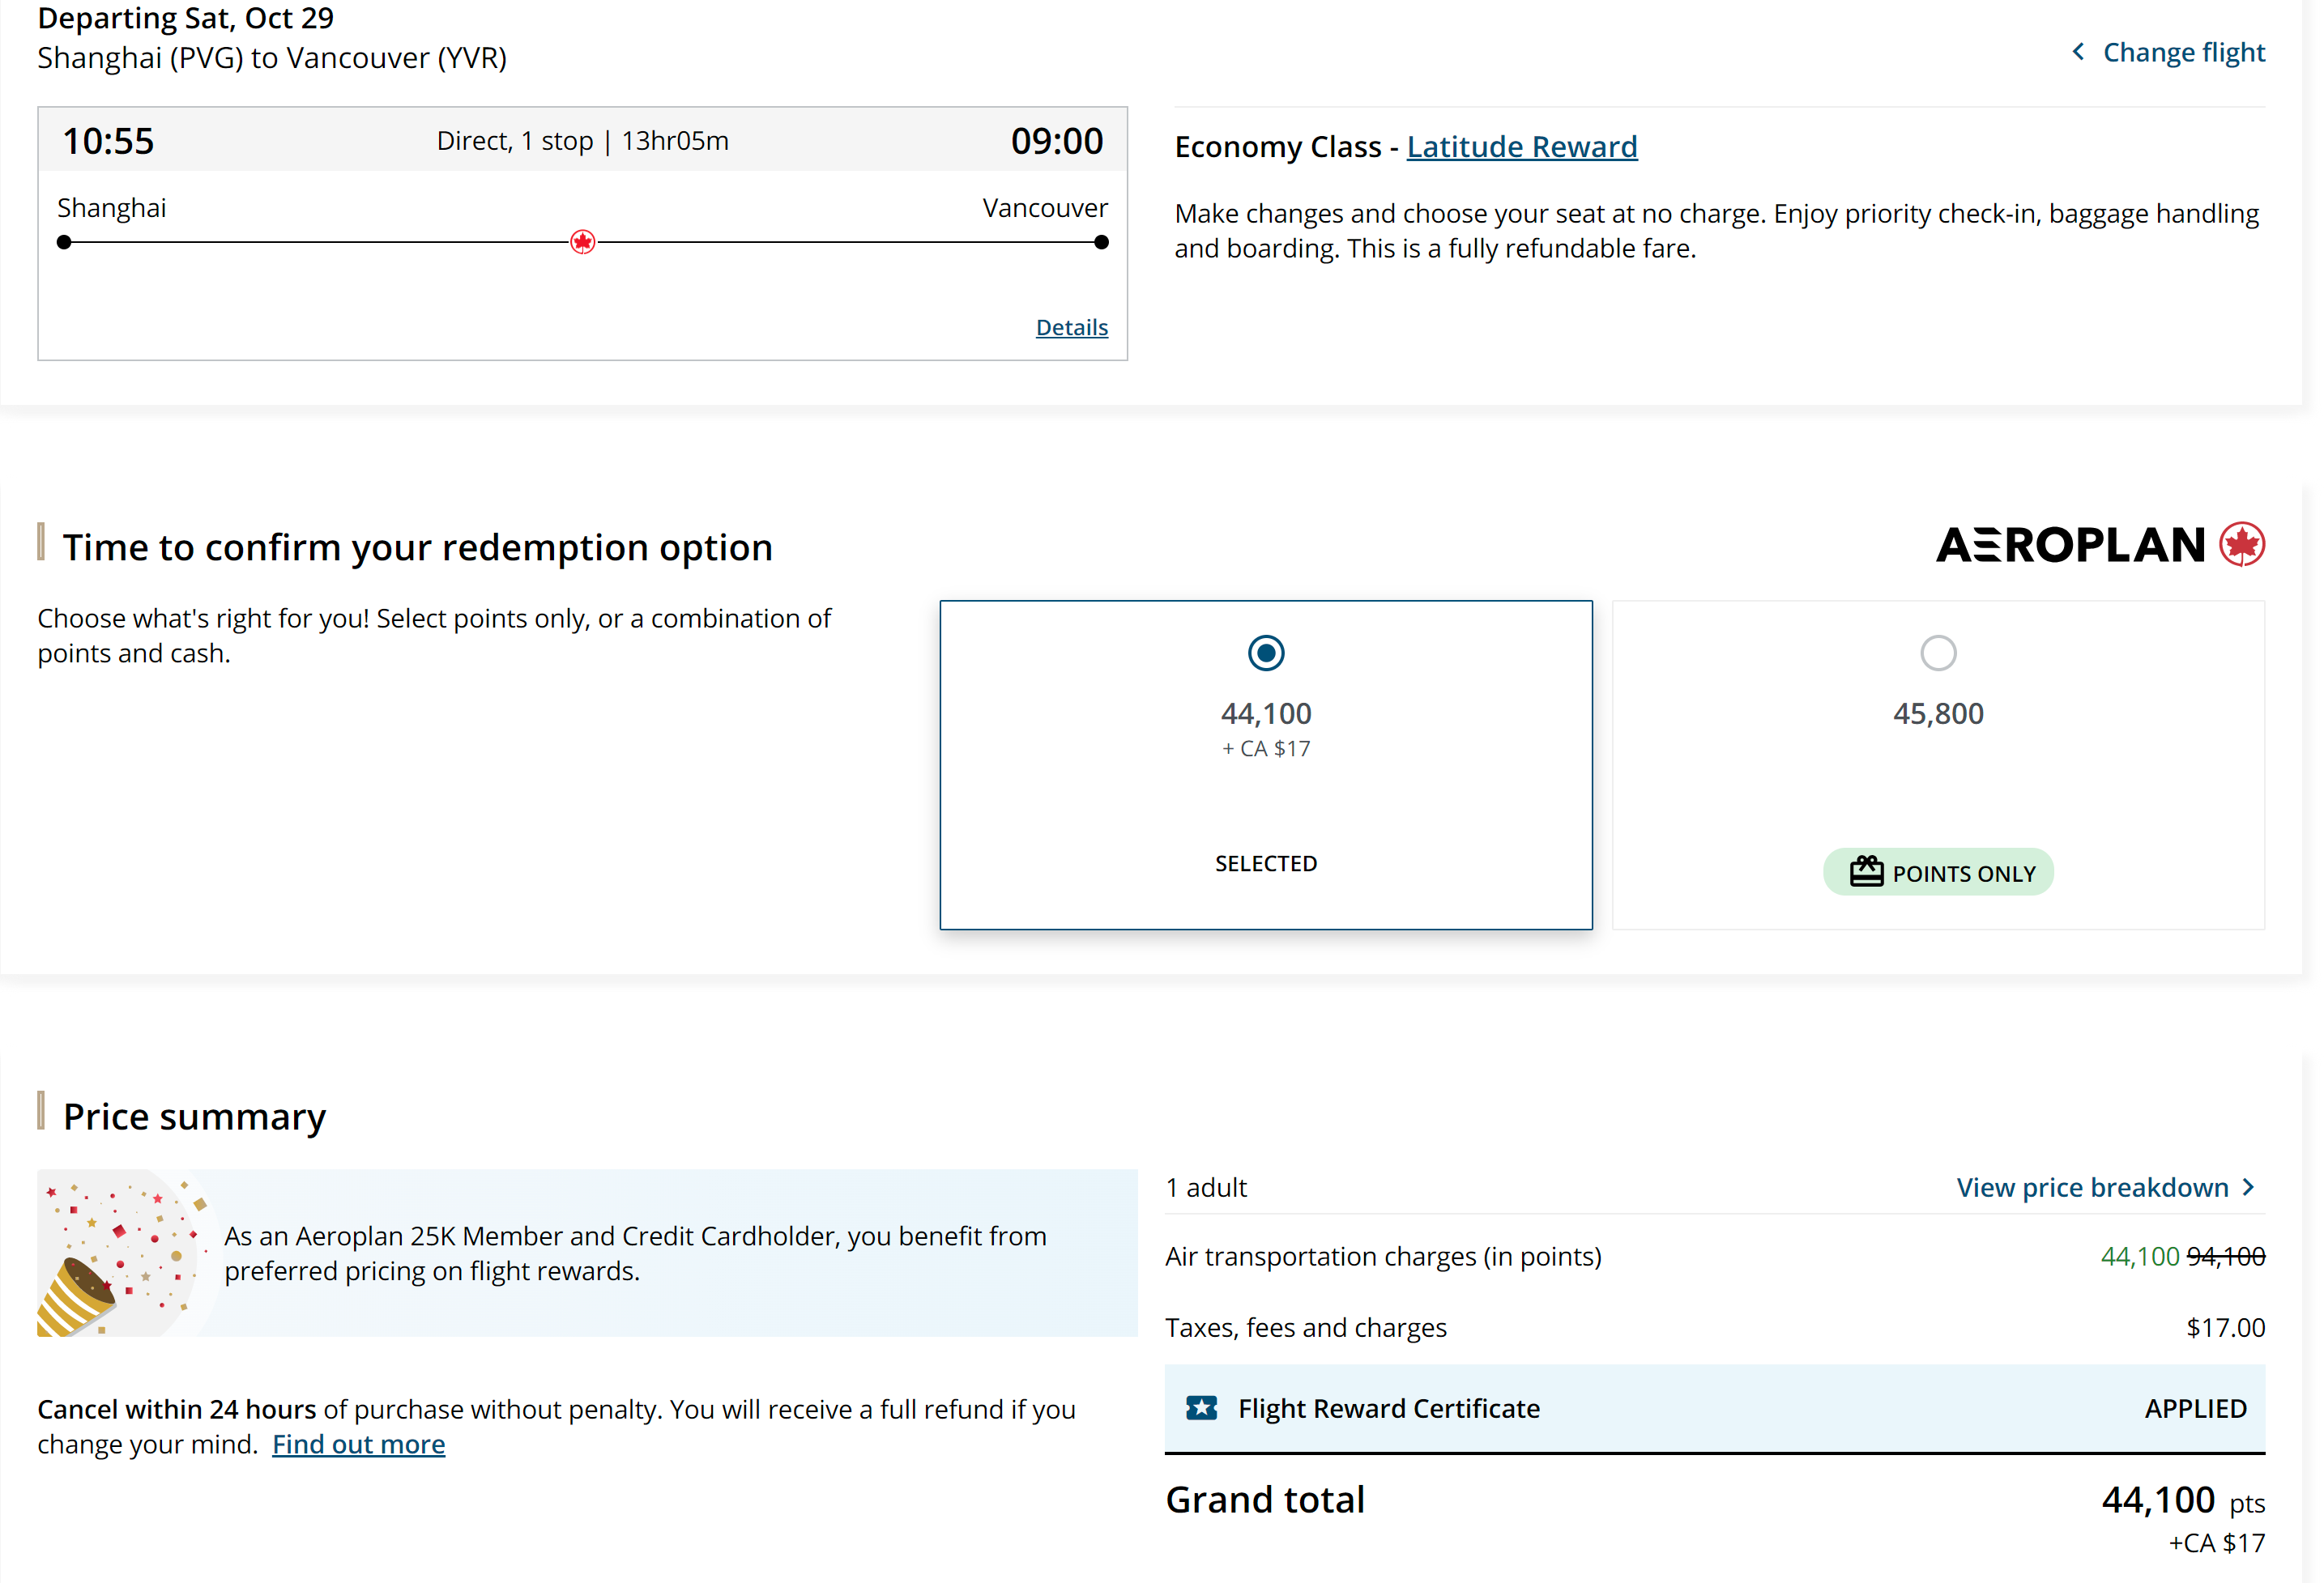Click the AEROPLAN wordmark

pyautogui.click(x=2070, y=546)
